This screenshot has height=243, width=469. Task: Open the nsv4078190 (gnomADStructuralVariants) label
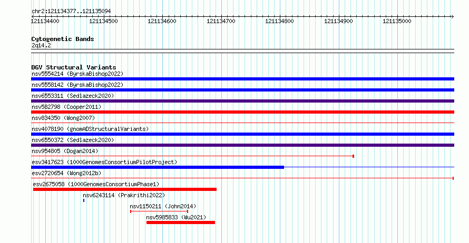(x=90, y=129)
